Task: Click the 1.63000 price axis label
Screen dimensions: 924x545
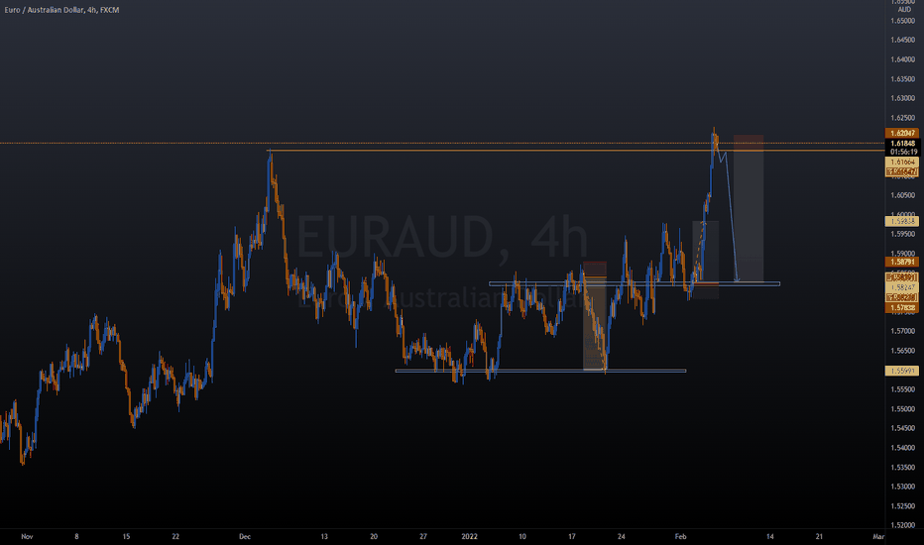Action: tap(903, 98)
